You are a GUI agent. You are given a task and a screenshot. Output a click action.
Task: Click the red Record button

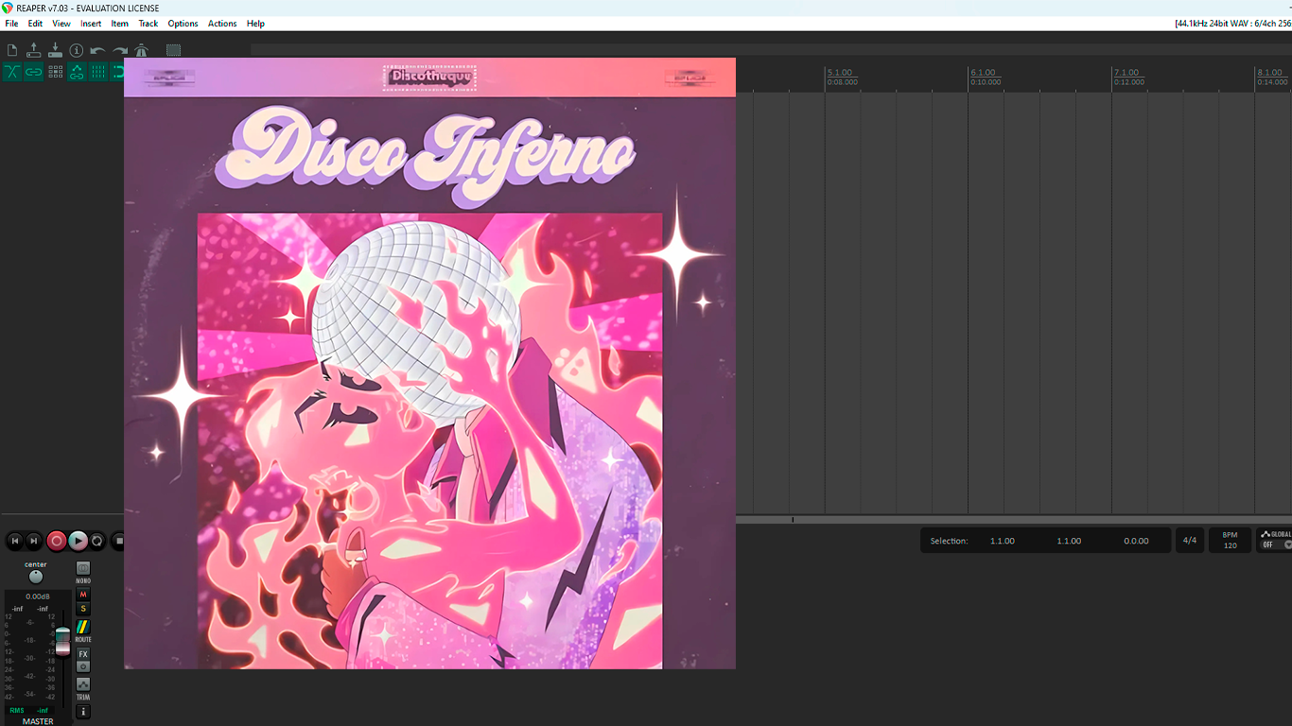pos(57,541)
